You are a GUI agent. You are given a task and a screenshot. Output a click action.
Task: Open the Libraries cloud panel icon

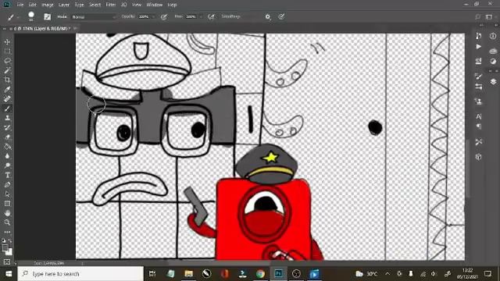493,51
